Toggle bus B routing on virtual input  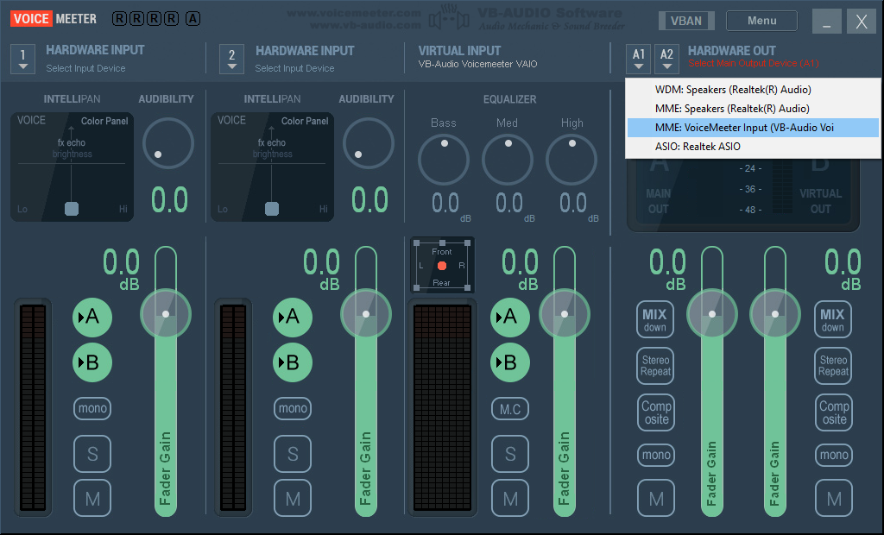510,362
